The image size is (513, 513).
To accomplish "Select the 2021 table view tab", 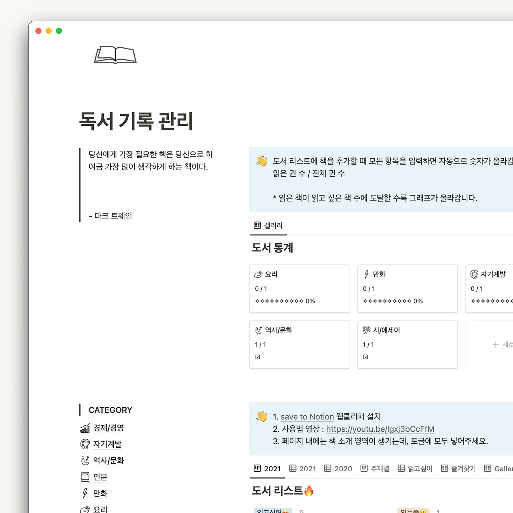I will click(x=303, y=469).
